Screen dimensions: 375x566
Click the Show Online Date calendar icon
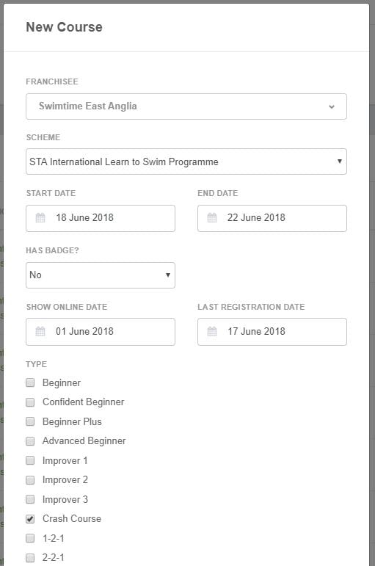(40, 331)
